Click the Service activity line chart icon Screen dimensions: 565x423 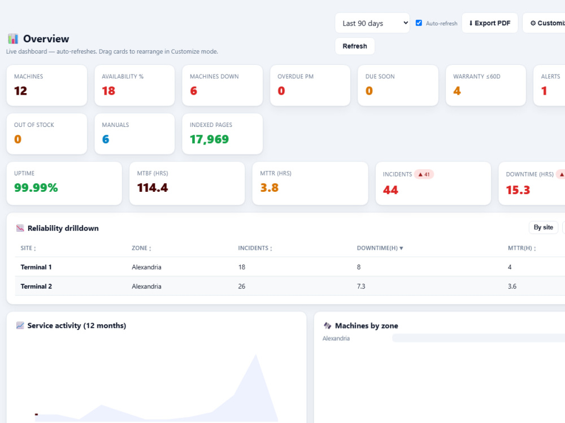click(20, 325)
